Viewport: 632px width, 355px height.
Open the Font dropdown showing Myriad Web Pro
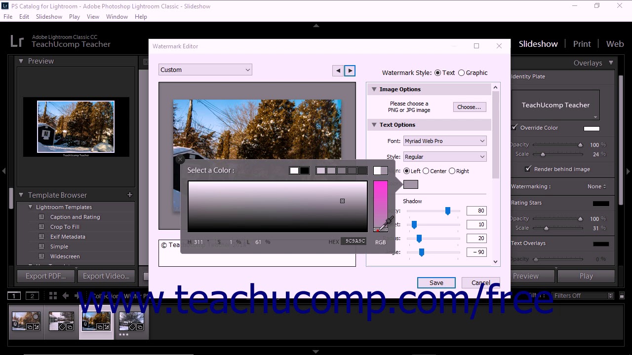[x=445, y=141]
